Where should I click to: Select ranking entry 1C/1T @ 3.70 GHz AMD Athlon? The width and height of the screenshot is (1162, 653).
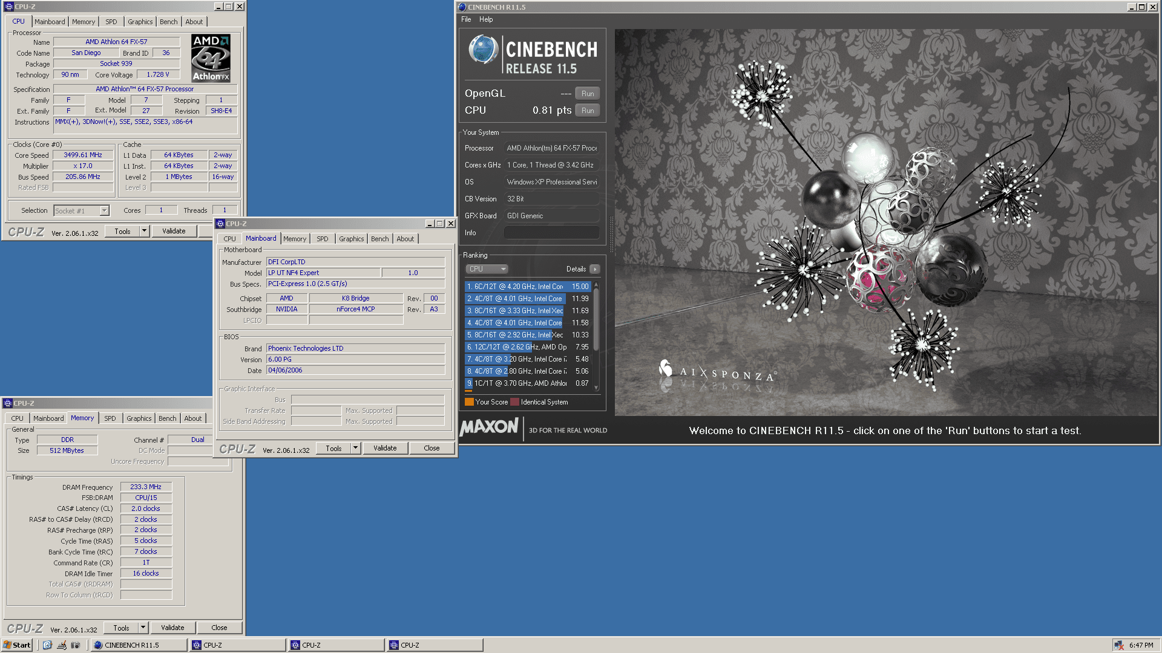coord(528,383)
